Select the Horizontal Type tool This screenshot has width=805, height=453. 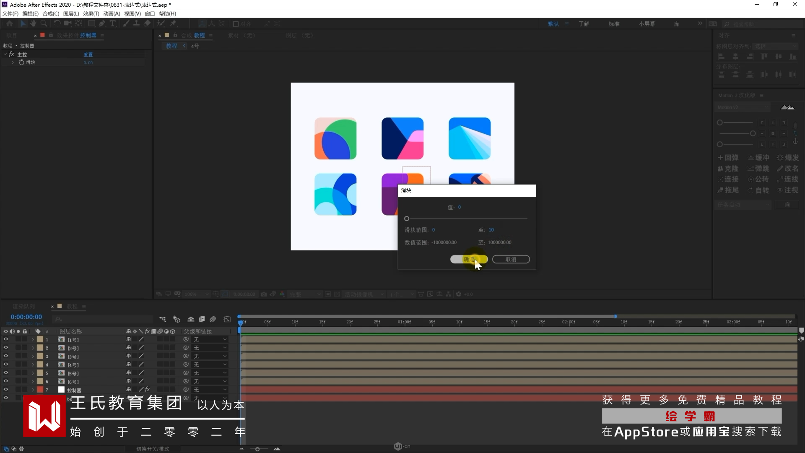pyautogui.click(x=112, y=24)
